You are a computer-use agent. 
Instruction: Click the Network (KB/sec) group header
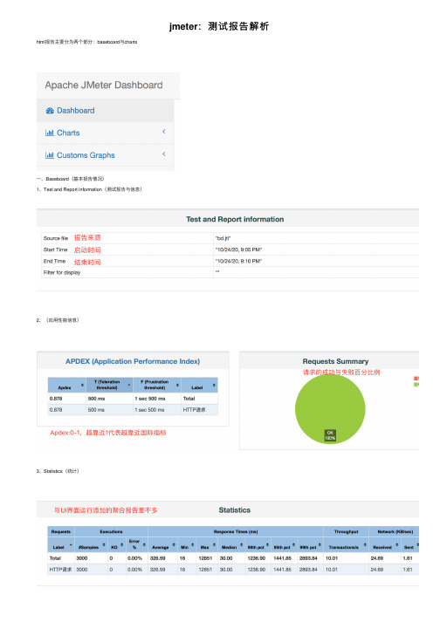pyautogui.click(x=394, y=531)
